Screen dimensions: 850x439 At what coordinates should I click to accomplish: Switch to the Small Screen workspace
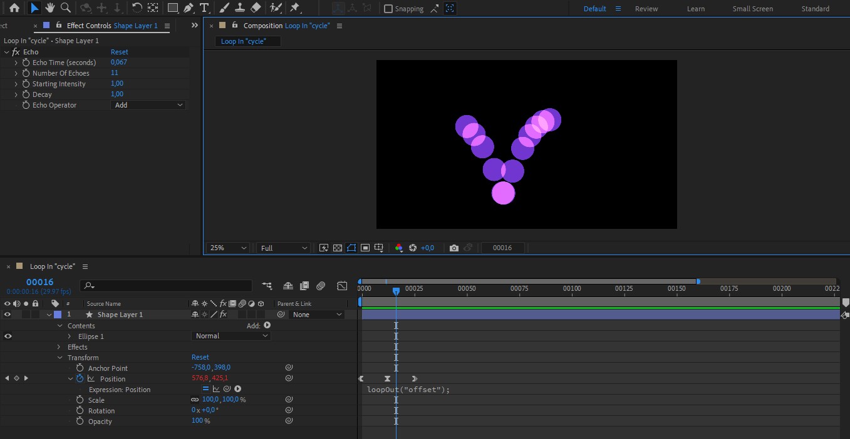tap(752, 9)
